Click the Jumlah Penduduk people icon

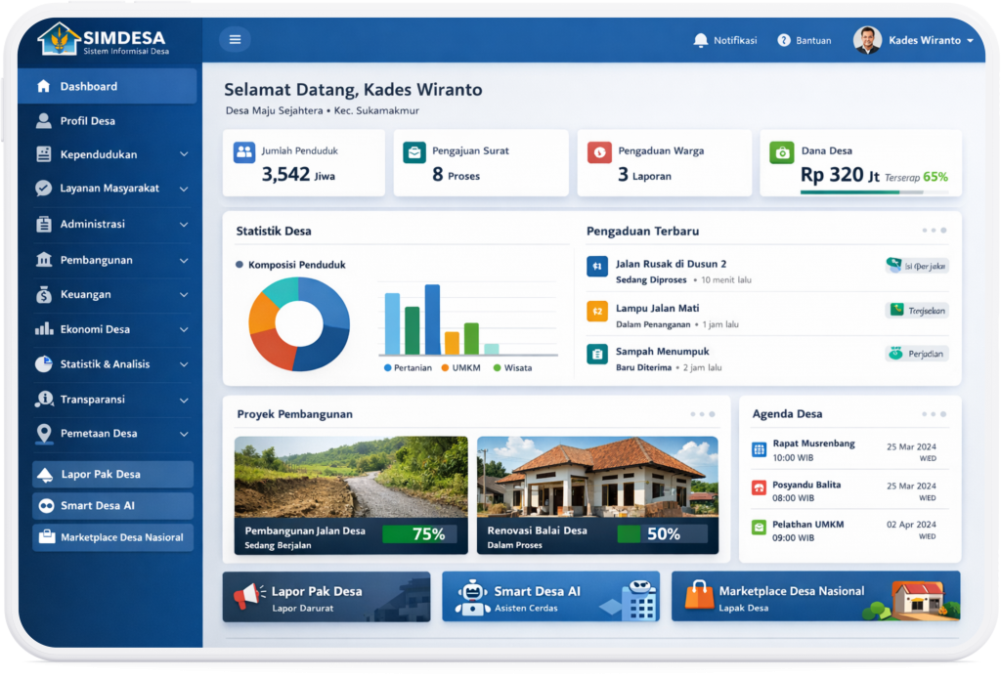[x=243, y=152]
